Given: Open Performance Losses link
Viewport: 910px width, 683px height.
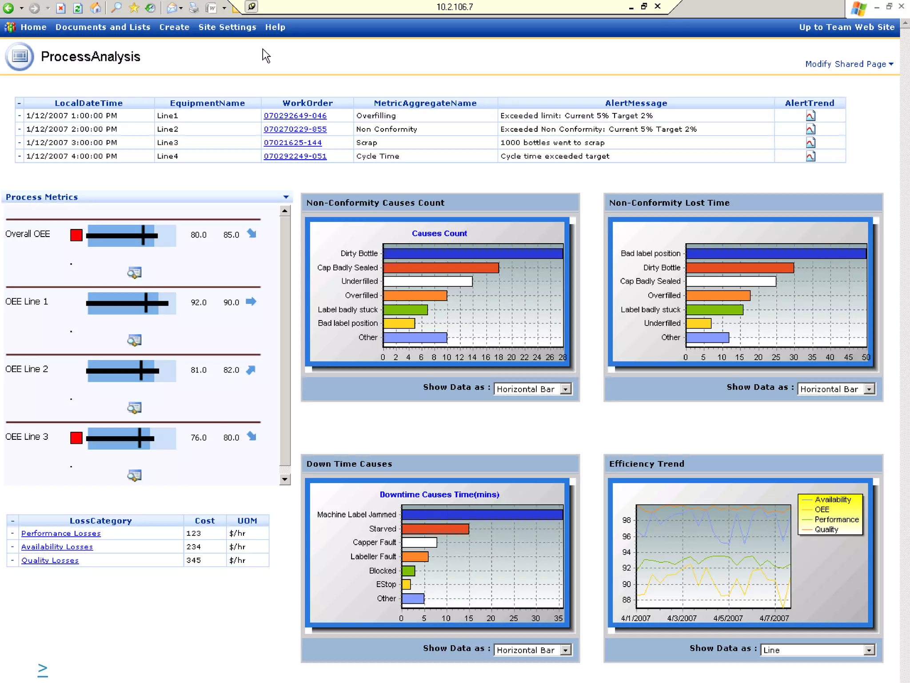Looking at the screenshot, I should (61, 534).
